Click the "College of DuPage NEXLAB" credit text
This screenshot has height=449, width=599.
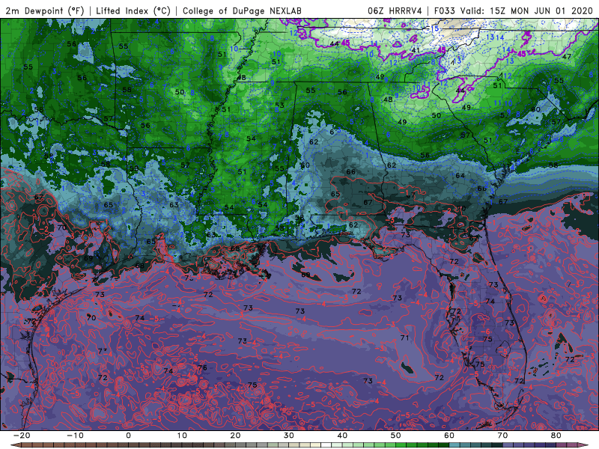click(242, 10)
